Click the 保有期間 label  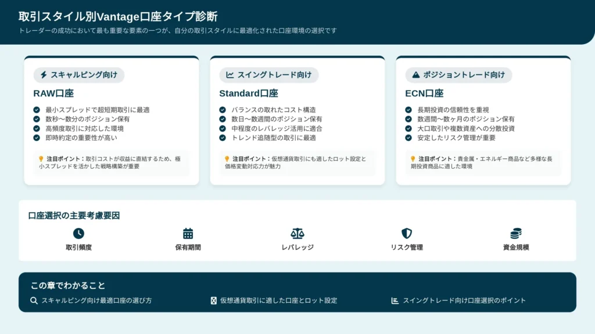188,247
